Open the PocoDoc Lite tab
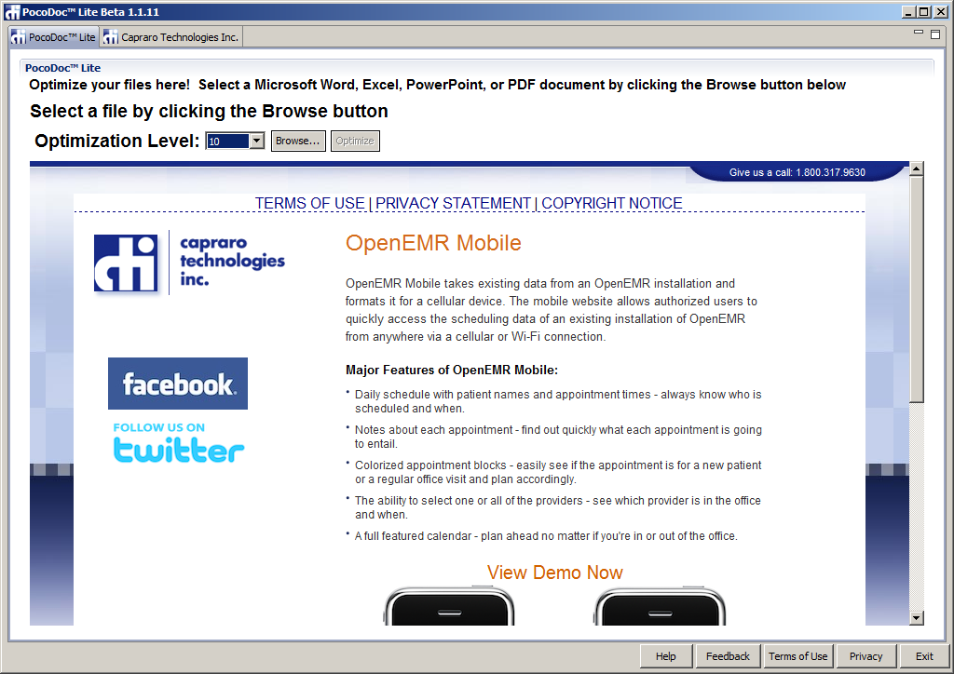 pos(53,37)
